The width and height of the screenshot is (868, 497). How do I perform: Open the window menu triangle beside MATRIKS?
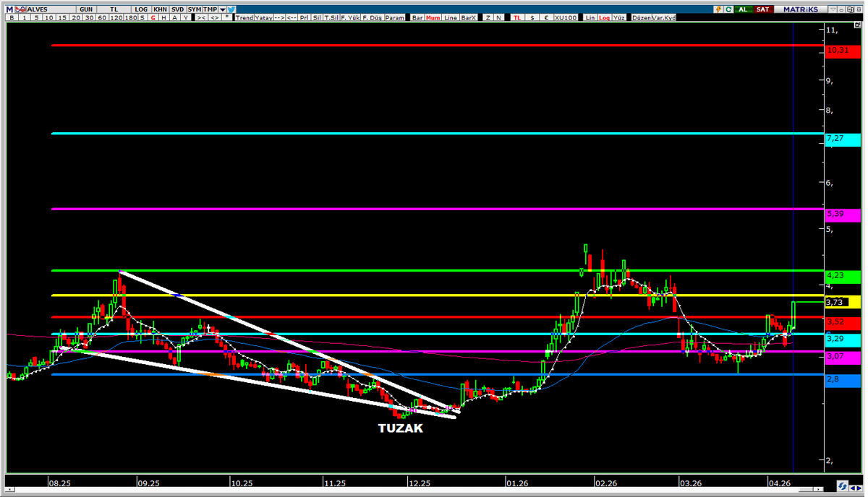(833, 9)
